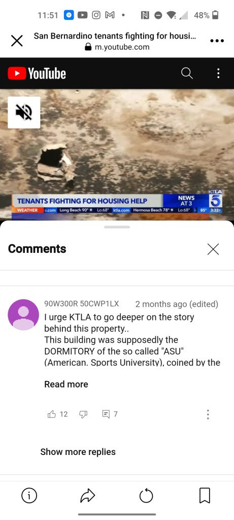Image resolution: width=234 pixels, height=520 pixels.
Task: Open YouTube header three-dot menu
Action: 218,73
